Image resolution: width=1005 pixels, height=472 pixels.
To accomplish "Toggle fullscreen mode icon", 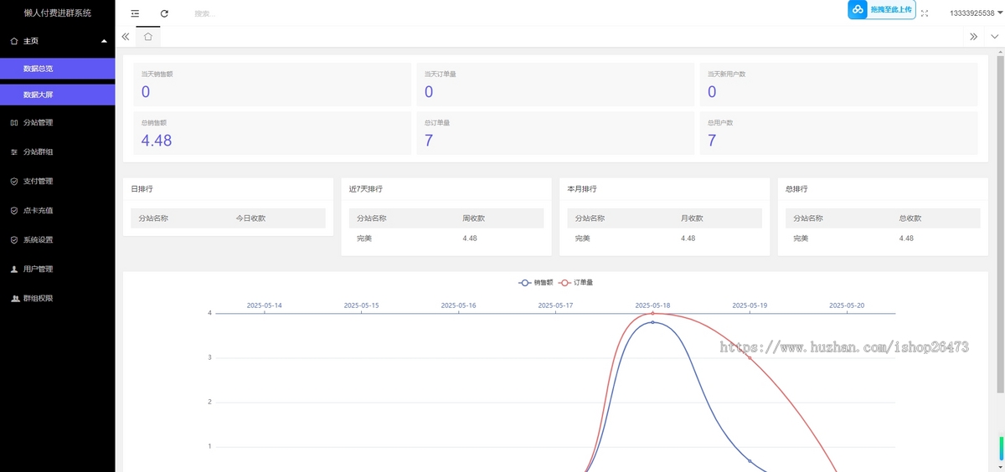I will click(x=925, y=13).
